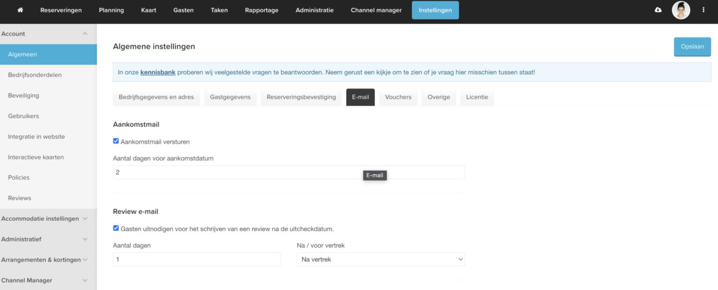Open Rapportage from the top navigation
The image size is (718, 290).
tap(262, 10)
